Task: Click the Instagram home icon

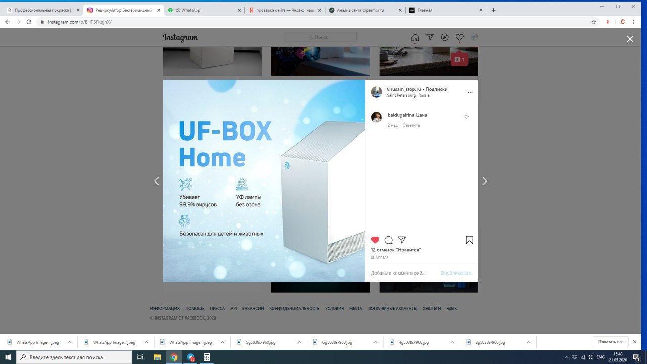Action: pos(415,37)
